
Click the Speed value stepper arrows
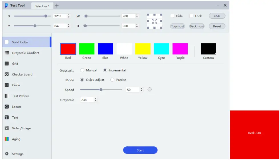tap(141, 90)
